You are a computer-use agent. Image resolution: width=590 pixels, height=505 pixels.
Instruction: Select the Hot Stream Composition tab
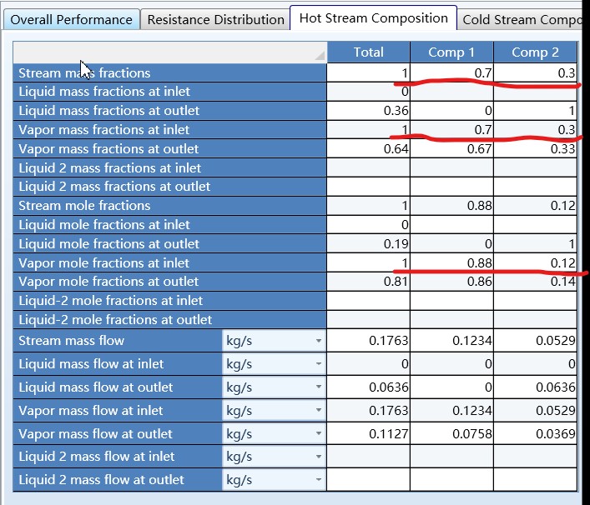(373, 18)
